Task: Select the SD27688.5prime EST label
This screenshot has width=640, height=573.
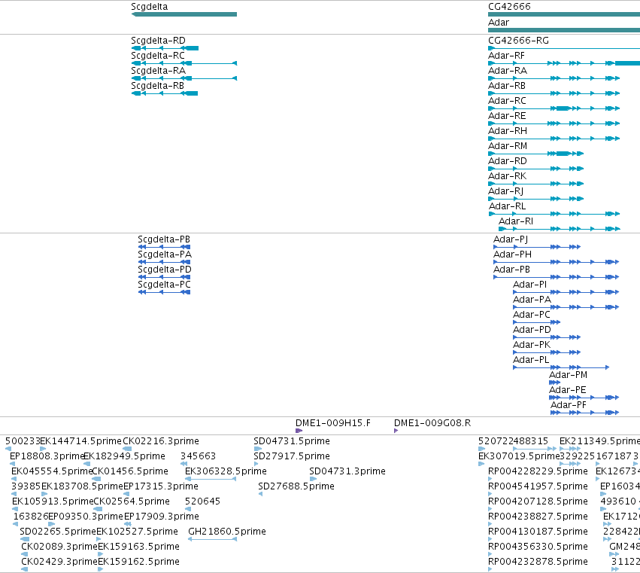Action: point(296,486)
